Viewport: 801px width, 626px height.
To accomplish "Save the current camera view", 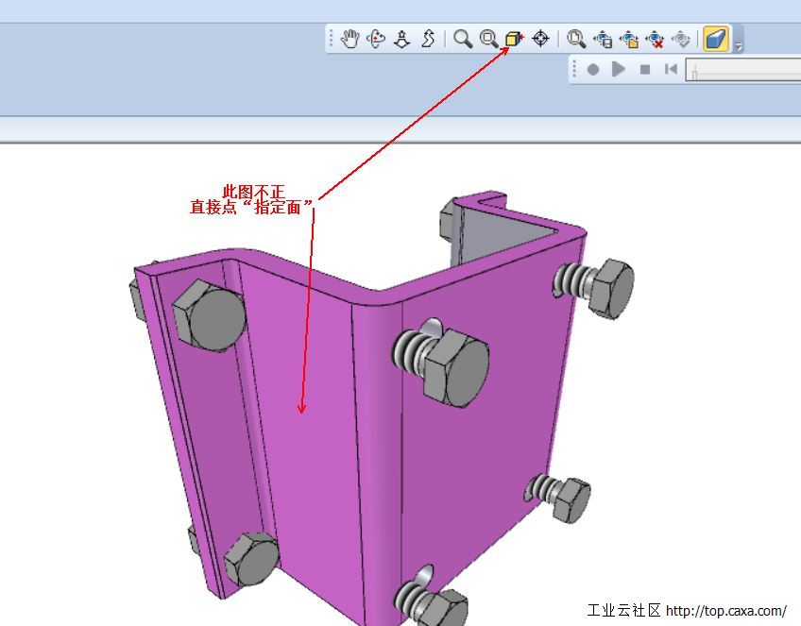I will pyautogui.click(x=603, y=40).
